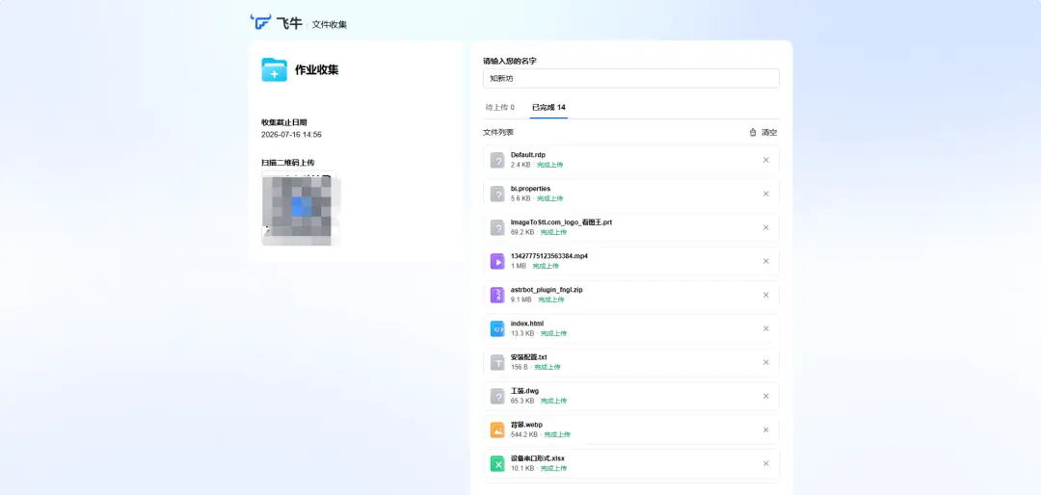Click the file icon of the .prt file
The width and height of the screenshot is (1041, 495).
[497, 227]
